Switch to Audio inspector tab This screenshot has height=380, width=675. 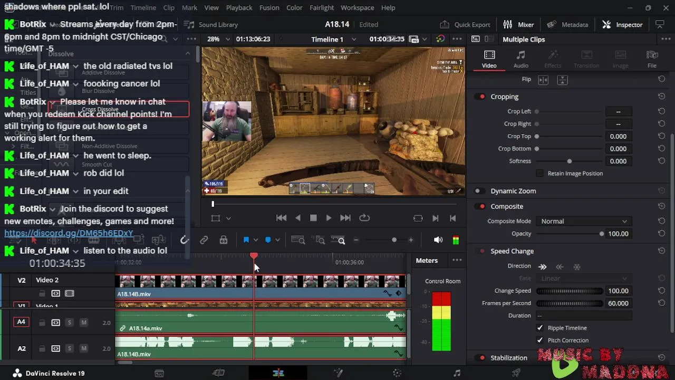pyautogui.click(x=521, y=59)
